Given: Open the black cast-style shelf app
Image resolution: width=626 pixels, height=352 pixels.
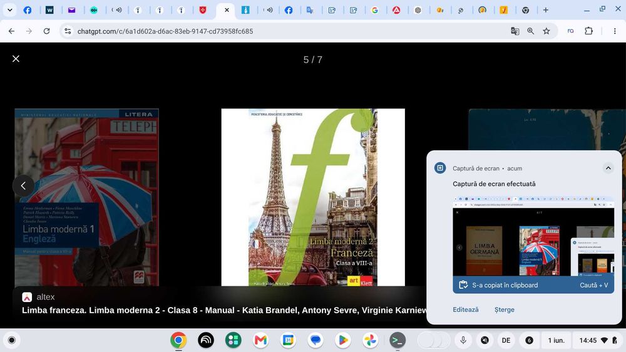Looking at the screenshot, I should point(206,340).
